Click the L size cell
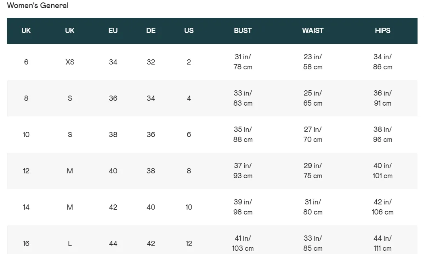 click(x=70, y=244)
